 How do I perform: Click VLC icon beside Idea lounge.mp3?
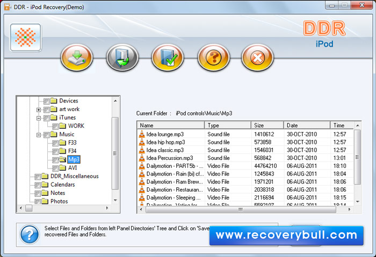[x=142, y=134]
